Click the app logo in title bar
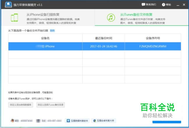The width and height of the screenshot is (189, 128). point(8,5)
